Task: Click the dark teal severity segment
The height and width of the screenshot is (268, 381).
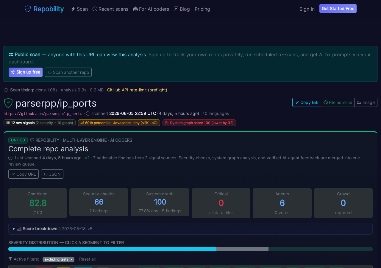Action: tap(321, 249)
